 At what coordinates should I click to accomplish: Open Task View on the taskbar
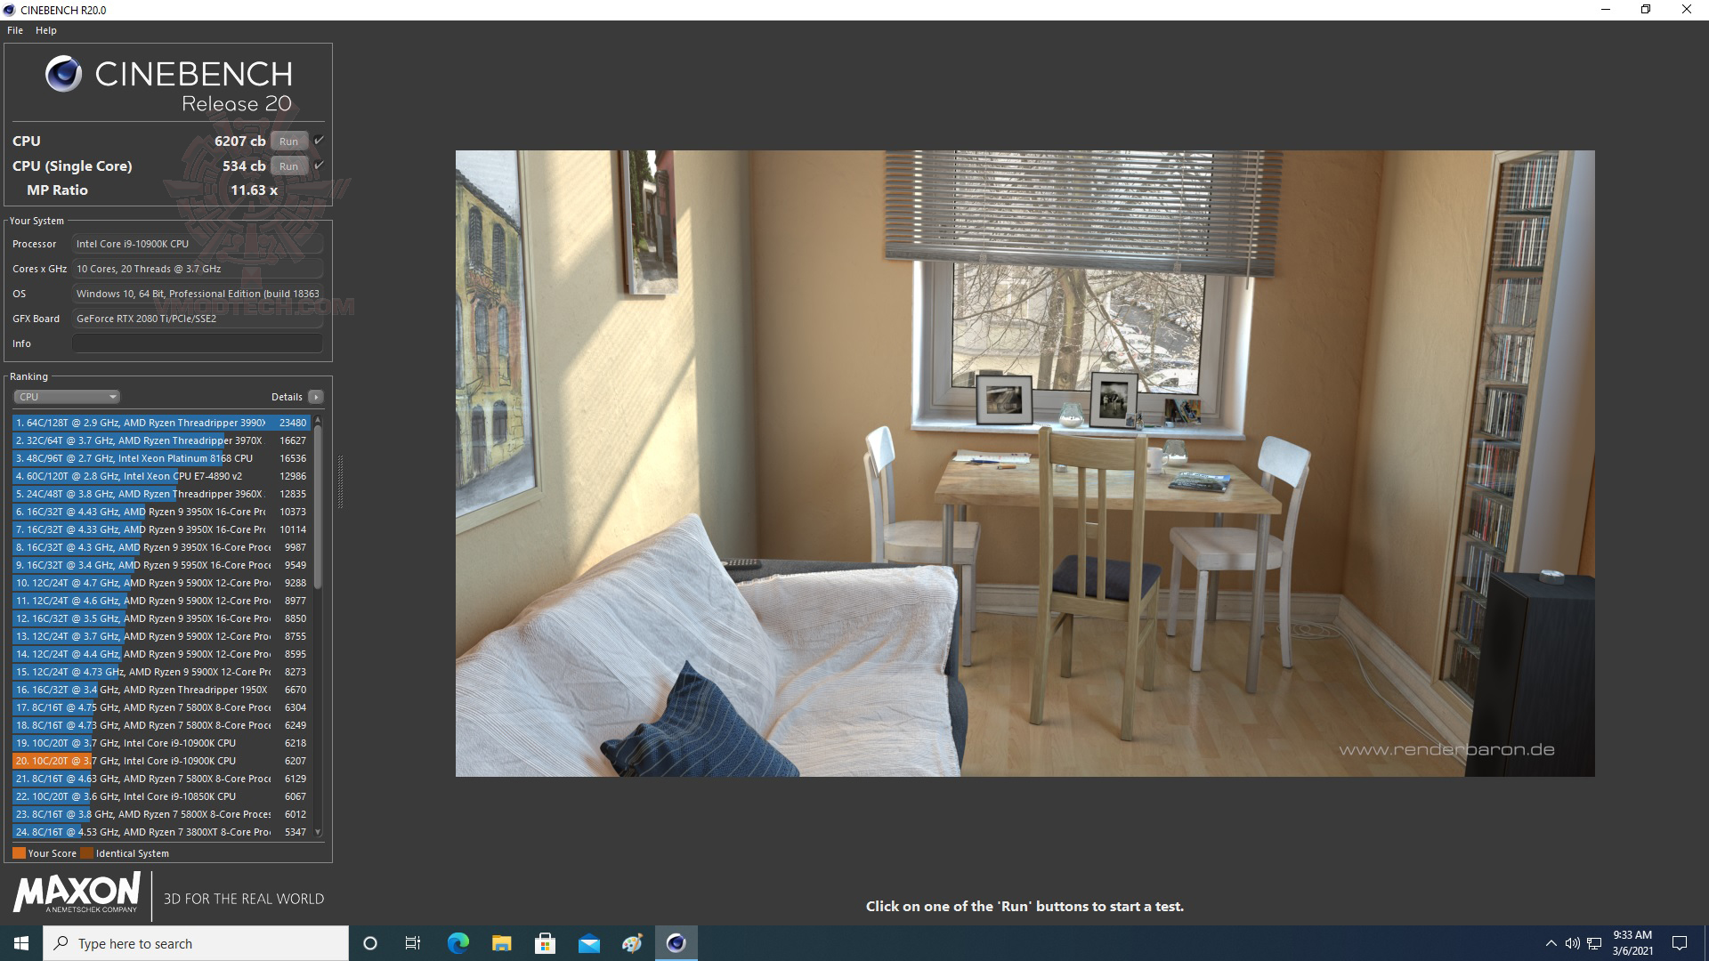[413, 943]
